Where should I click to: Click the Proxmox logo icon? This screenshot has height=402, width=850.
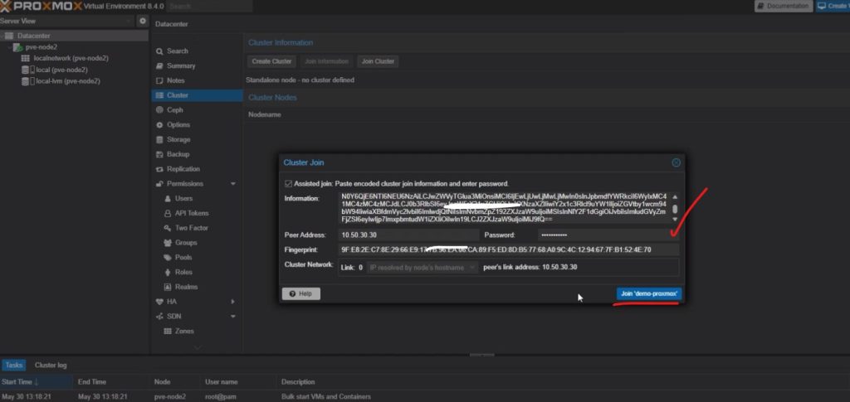coord(4,7)
